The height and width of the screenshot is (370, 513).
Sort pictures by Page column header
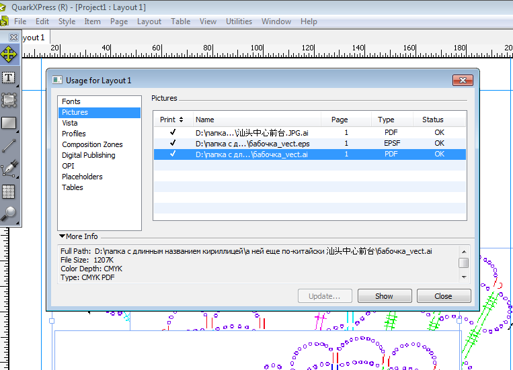346,120
